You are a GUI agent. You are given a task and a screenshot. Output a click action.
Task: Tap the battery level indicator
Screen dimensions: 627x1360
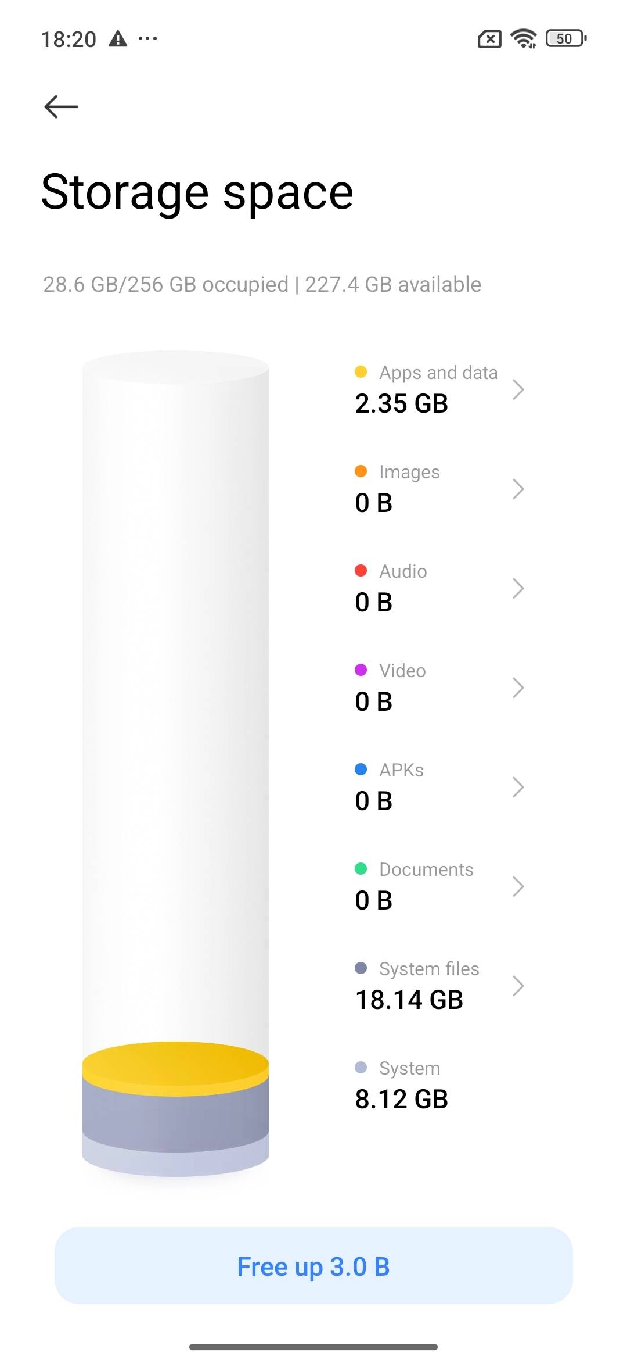point(565,39)
